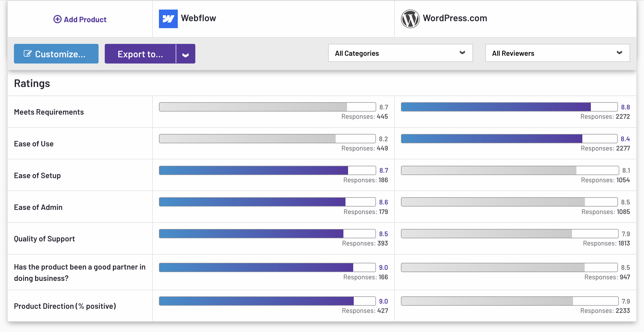The width and height of the screenshot is (644, 332).
Task: Click Webflow's 9.0 good partner score
Action: [383, 267]
